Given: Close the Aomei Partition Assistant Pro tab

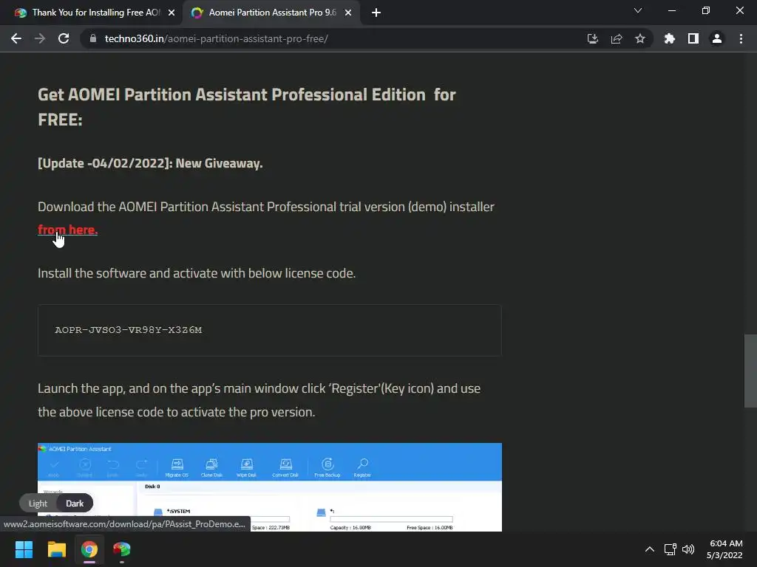Looking at the screenshot, I should click(348, 13).
